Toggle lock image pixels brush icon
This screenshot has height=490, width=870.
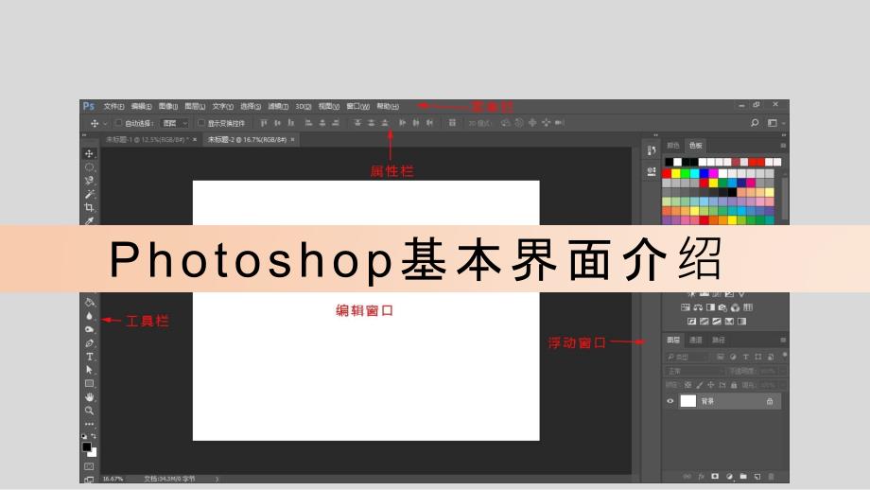click(700, 385)
